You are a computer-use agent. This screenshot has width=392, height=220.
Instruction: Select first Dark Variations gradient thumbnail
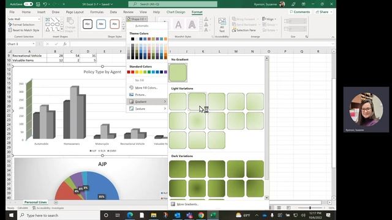(x=178, y=169)
